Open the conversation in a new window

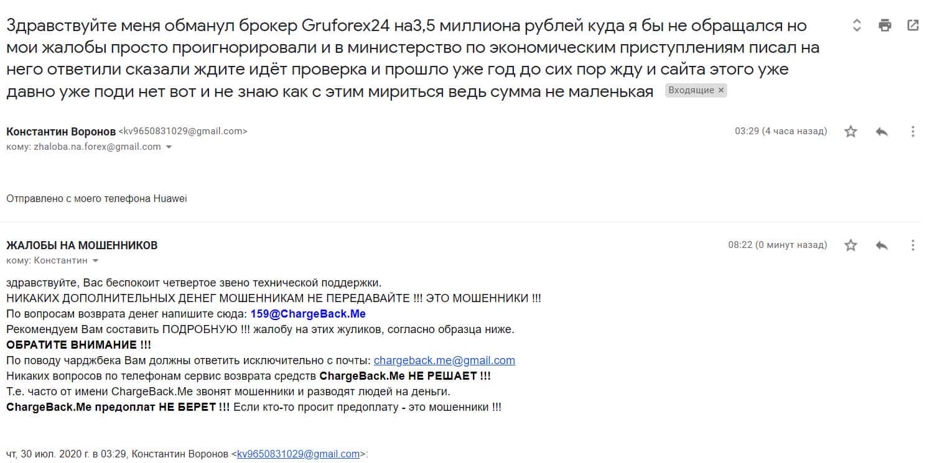click(x=913, y=25)
